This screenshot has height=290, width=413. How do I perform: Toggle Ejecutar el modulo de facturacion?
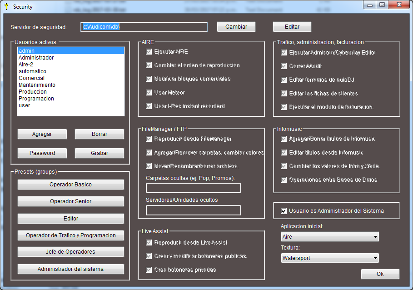(x=284, y=107)
